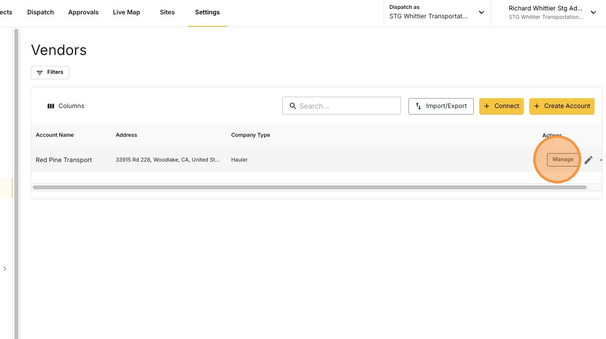Open the Columns chooser
Viewport: 606px width, 339px height.
pos(66,106)
